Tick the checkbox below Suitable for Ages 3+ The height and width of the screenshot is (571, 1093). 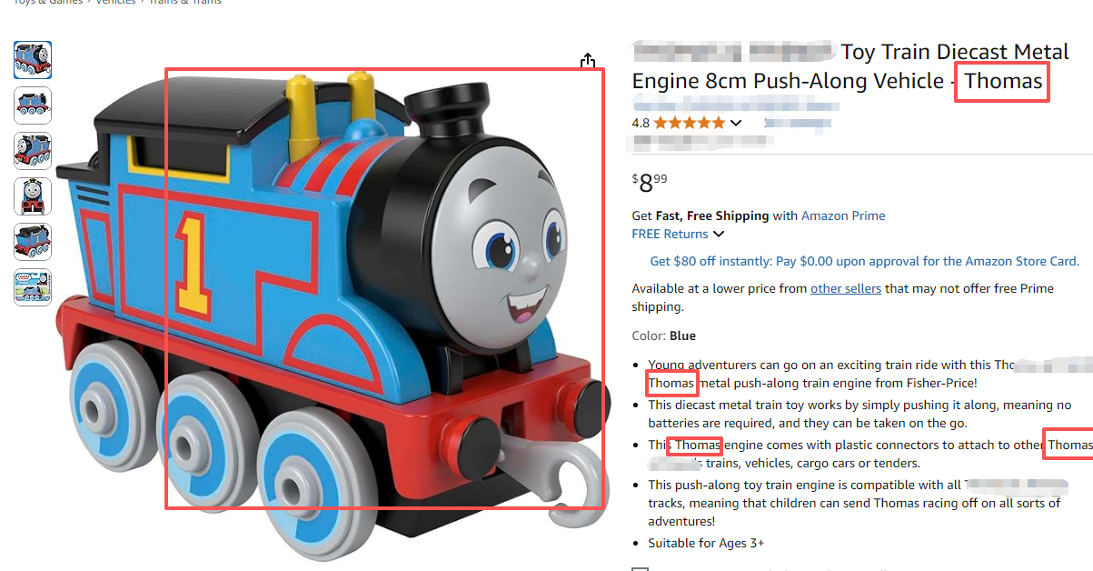641,569
